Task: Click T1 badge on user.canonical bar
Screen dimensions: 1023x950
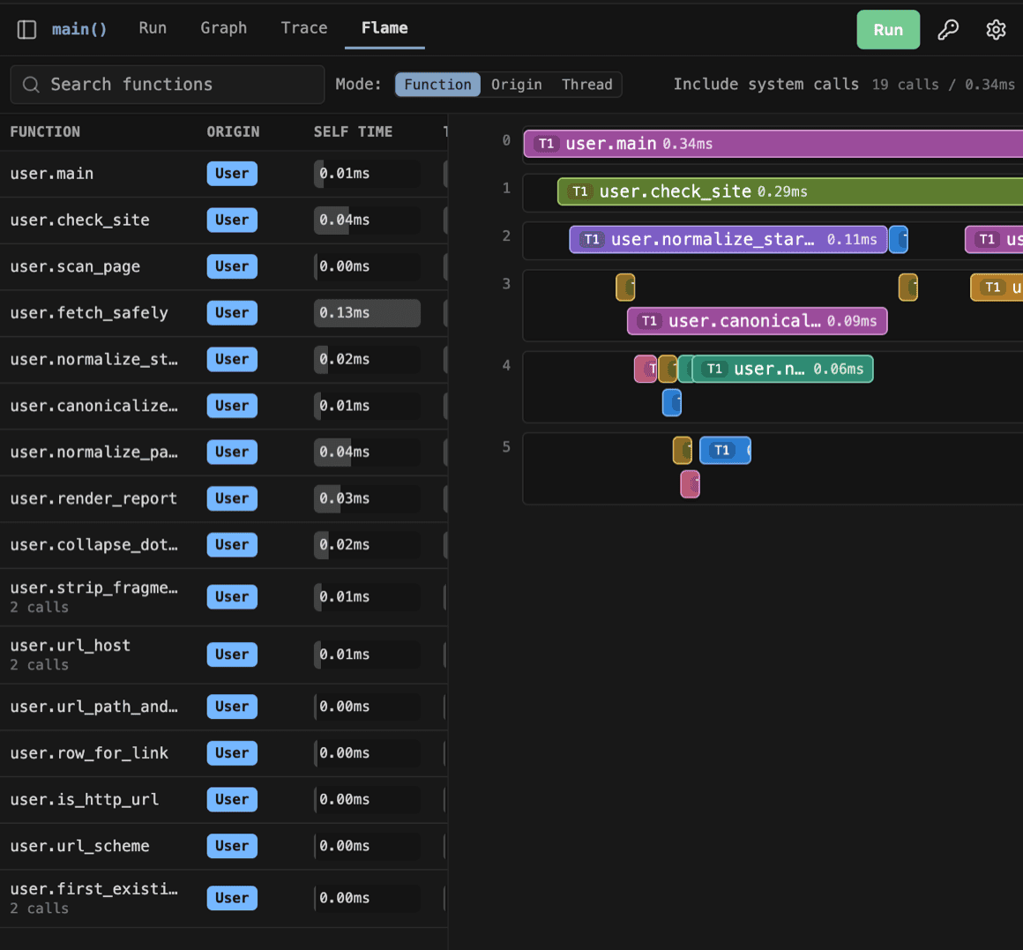Action: 648,321
